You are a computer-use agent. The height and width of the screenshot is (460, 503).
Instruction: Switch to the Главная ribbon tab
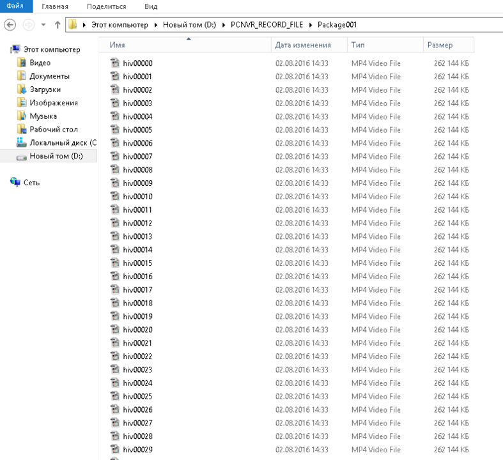(x=55, y=6)
